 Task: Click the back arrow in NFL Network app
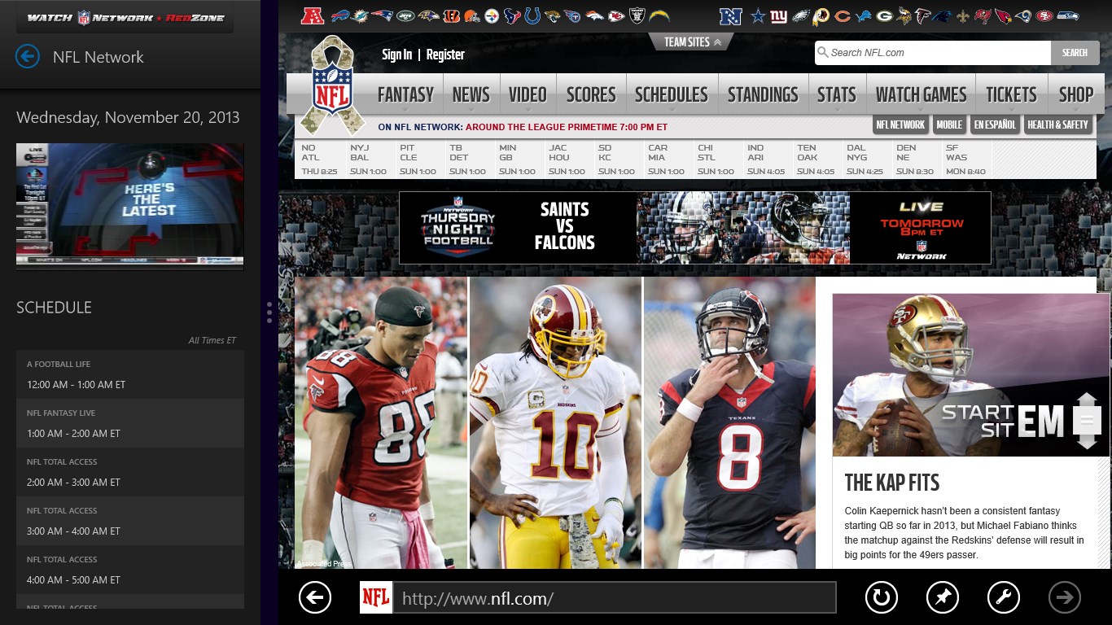pos(27,56)
